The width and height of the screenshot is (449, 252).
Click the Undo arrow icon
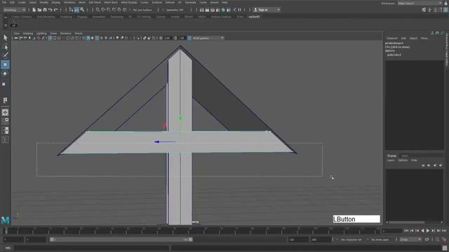50,10
